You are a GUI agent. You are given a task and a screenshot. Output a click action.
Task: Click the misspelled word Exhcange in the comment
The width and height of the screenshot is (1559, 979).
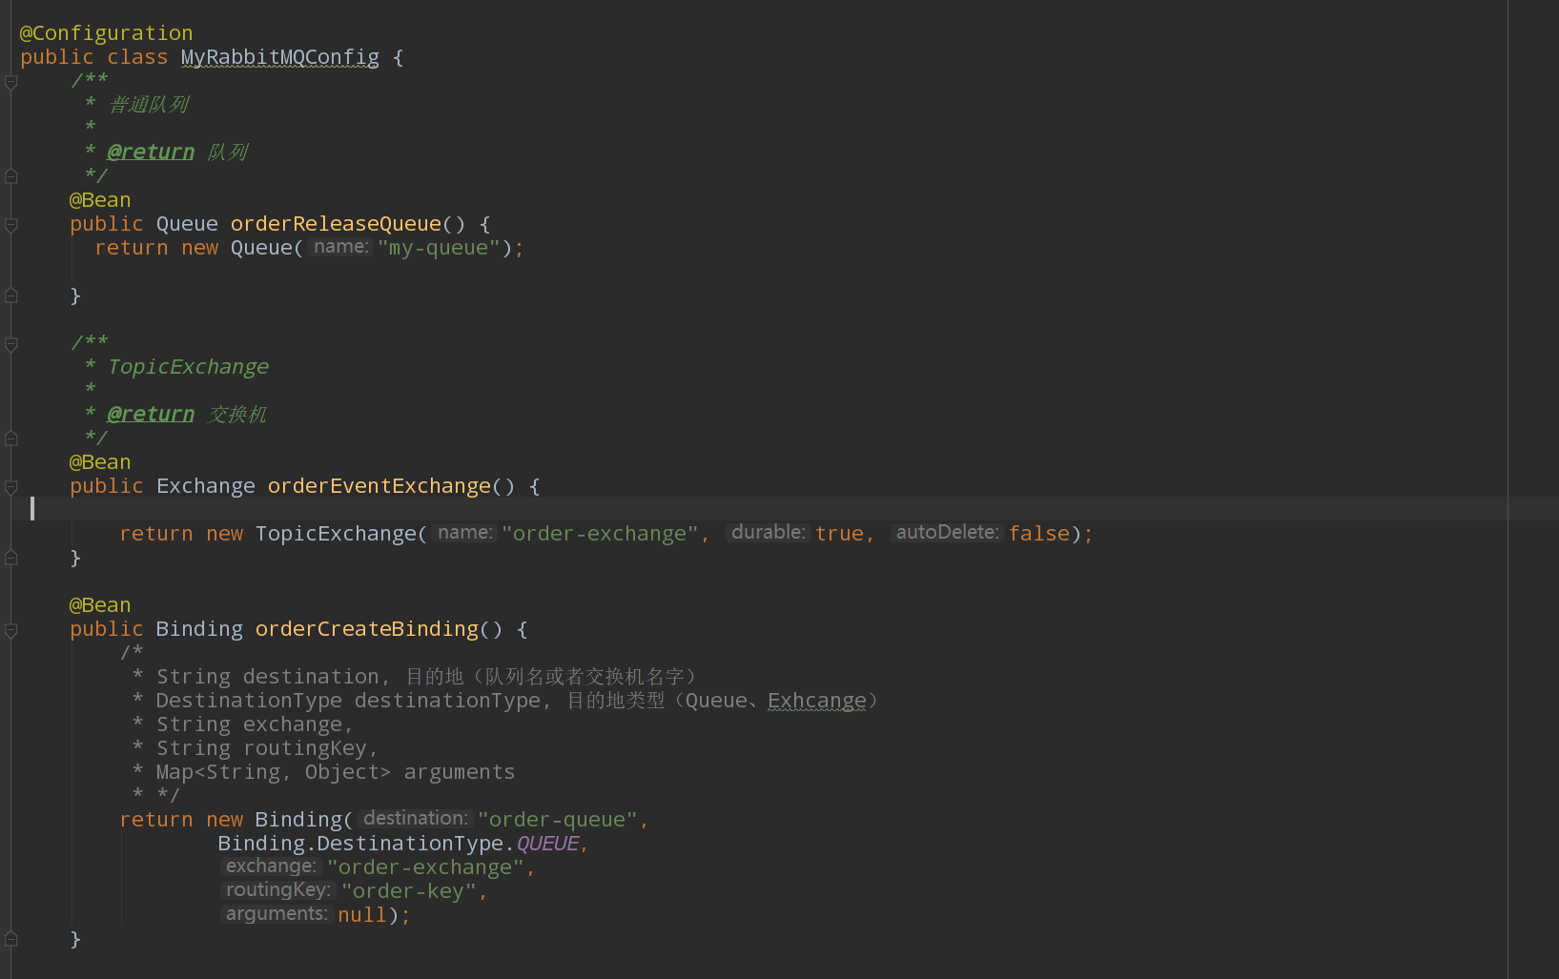pyautogui.click(x=816, y=700)
